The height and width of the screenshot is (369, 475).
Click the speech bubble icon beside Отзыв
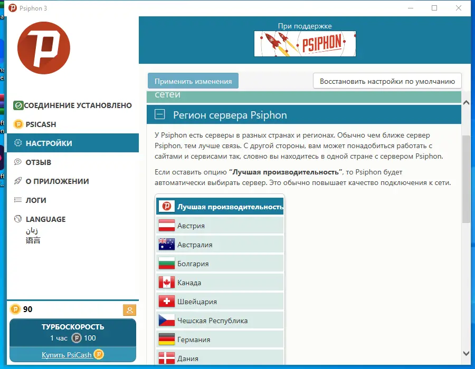(18, 162)
